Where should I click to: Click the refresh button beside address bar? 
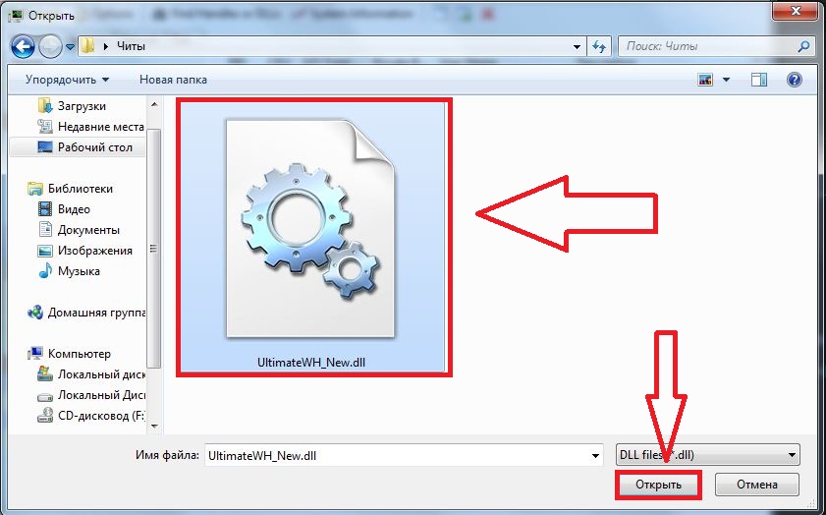coord(600,46)
